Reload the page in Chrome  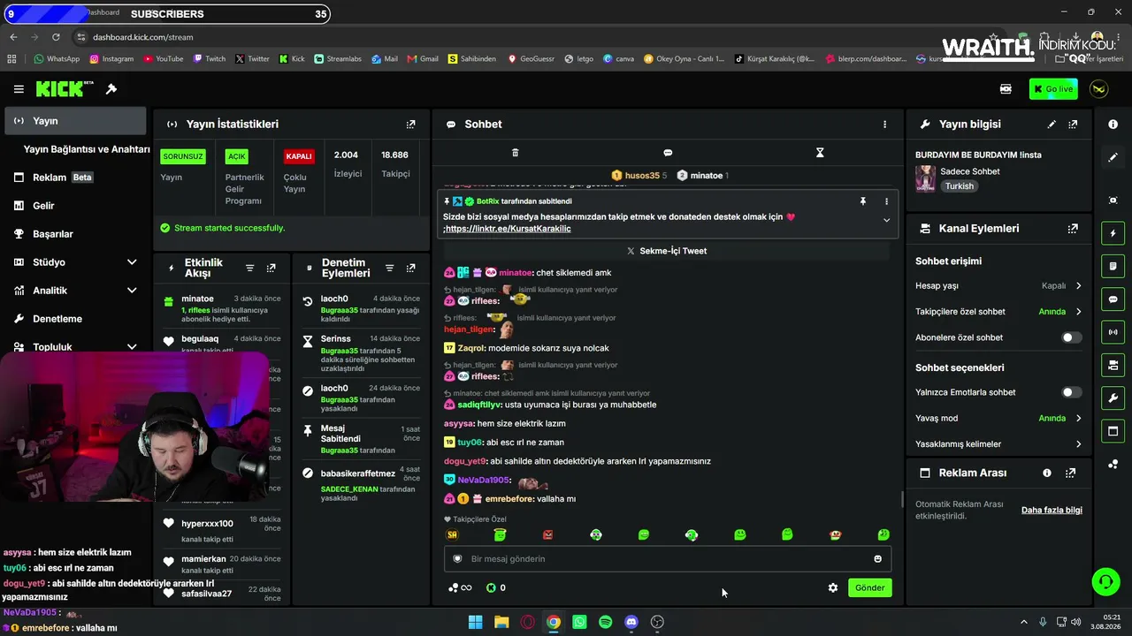[x=56, y=37]
